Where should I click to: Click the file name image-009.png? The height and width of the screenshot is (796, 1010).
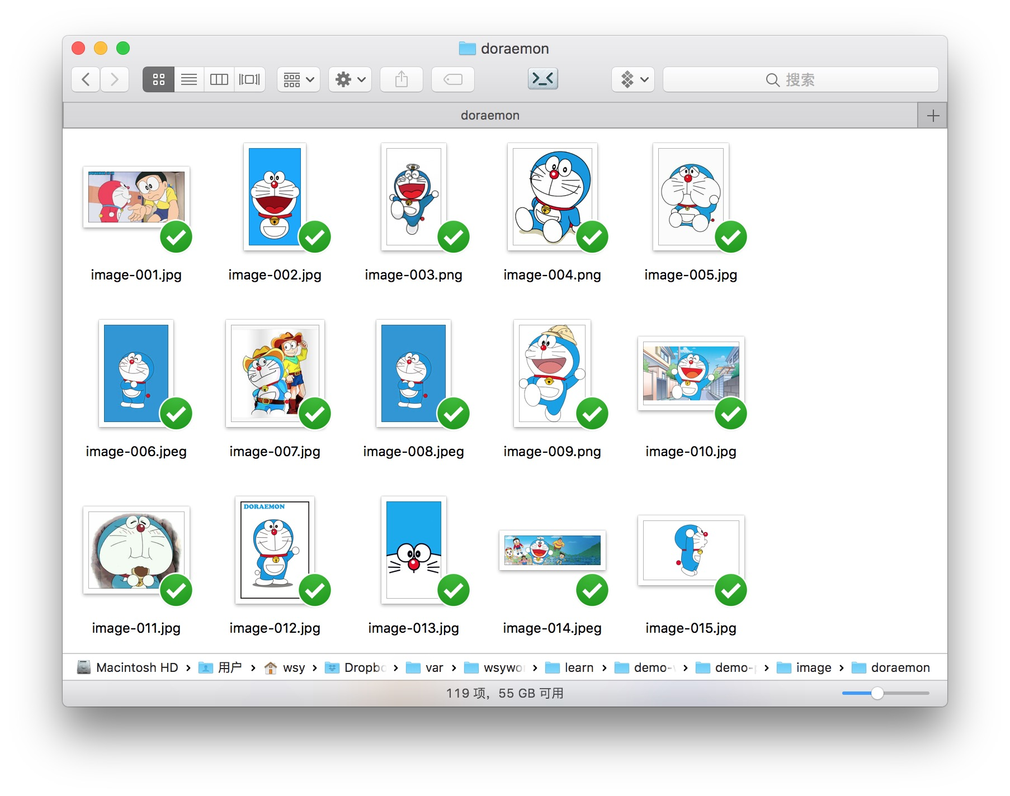[552, 452]
